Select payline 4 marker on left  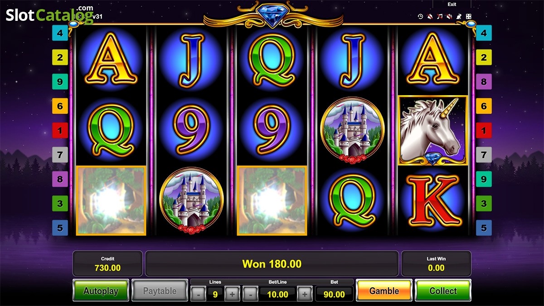pos(60,33)
